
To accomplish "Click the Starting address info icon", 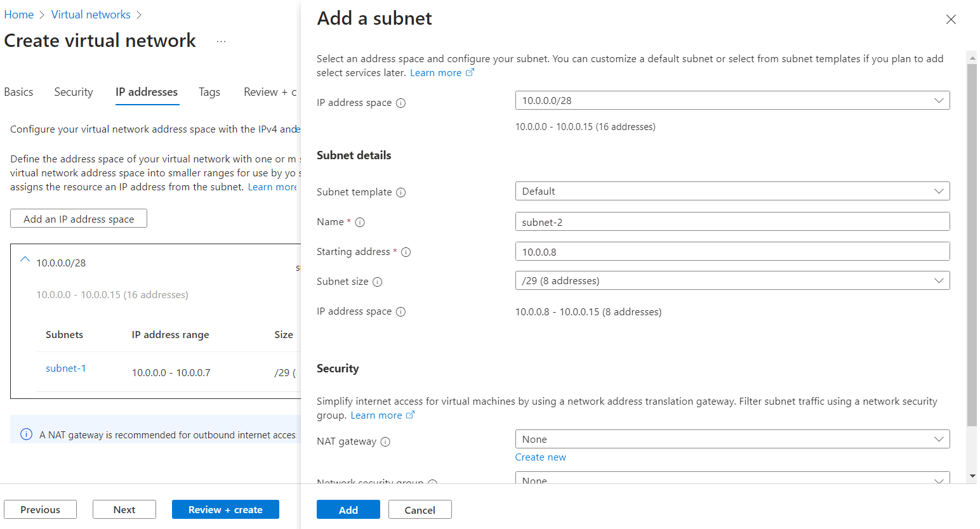I will click(x=407, y=252).
